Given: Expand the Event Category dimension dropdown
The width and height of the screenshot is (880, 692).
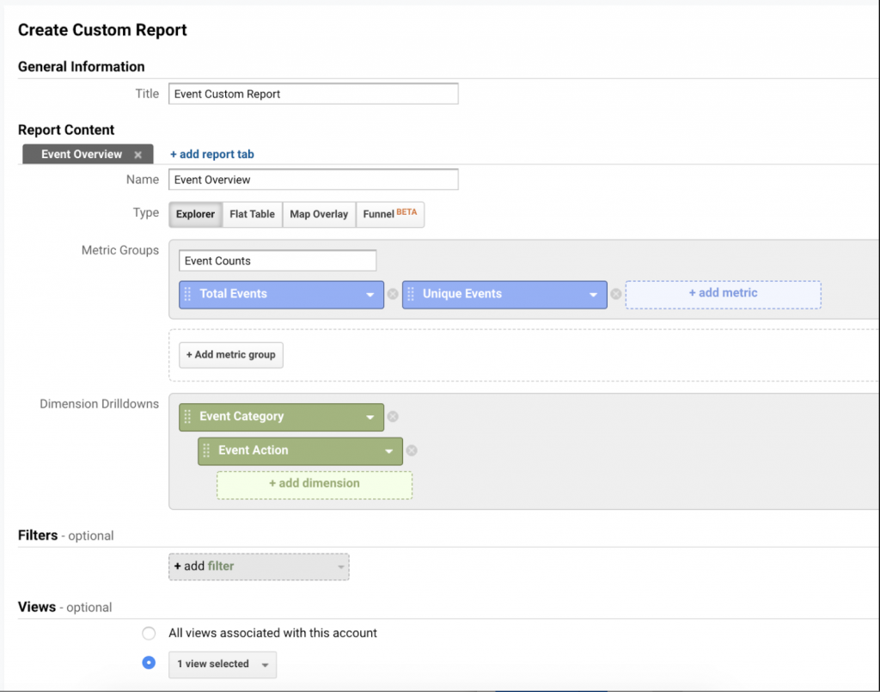Looking at the screenshot, I should click(370, 417).
